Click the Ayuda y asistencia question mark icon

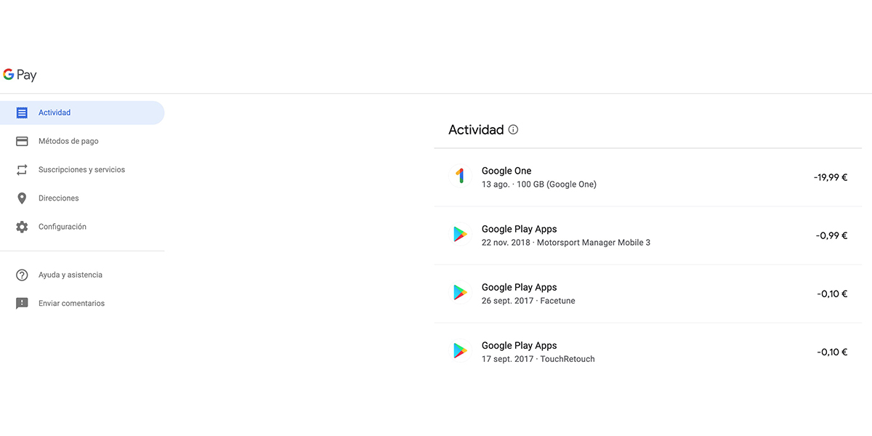pyautogui.click(x=23, y=275)
